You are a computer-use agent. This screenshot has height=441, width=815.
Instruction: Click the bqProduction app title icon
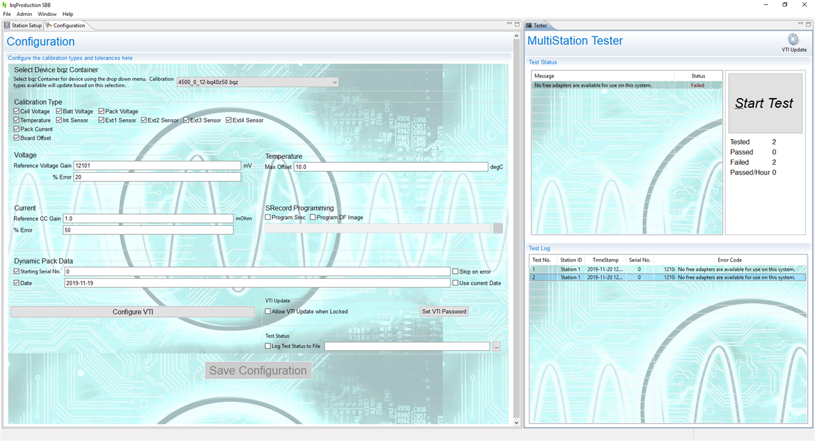[x=5, y=5]
